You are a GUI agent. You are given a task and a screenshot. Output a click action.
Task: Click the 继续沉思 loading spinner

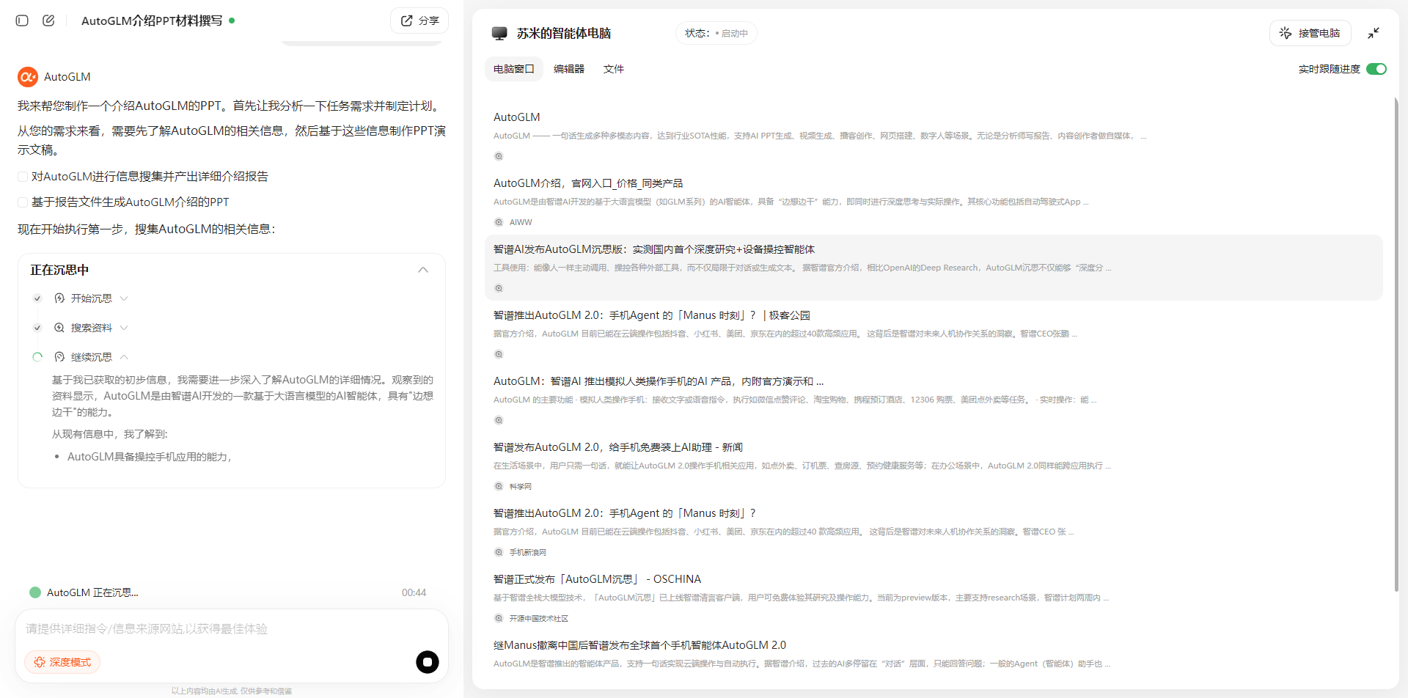(x=37, y=357)
